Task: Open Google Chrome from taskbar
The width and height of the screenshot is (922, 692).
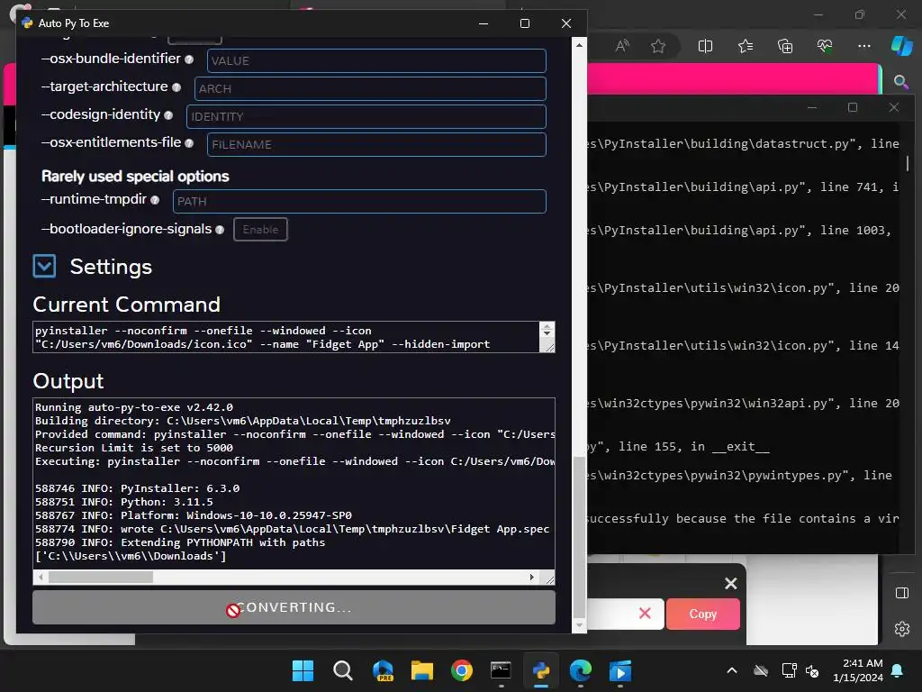Action: 462,670
